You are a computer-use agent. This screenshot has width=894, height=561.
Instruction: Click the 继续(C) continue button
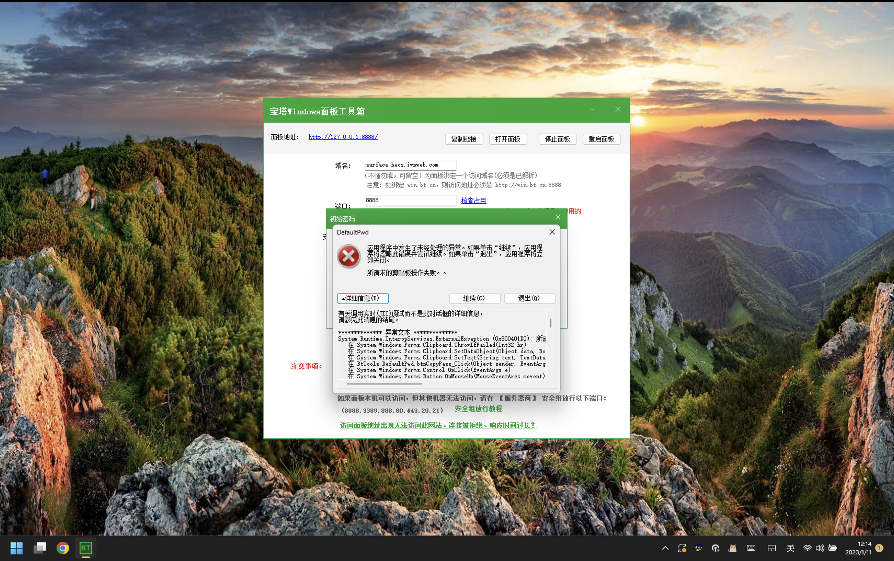tap(475, 298)
